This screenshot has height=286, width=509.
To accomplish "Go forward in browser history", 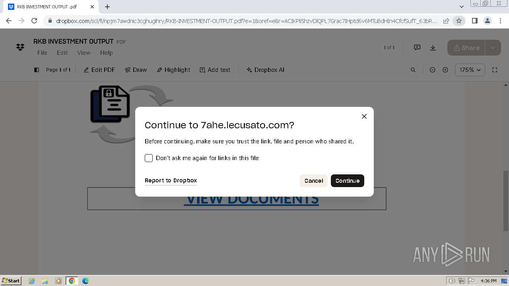I will coord(21,21).
